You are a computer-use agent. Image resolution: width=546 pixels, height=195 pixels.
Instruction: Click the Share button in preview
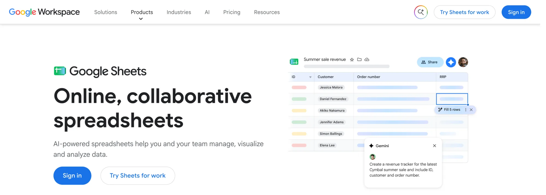click(x=430, y=62)
